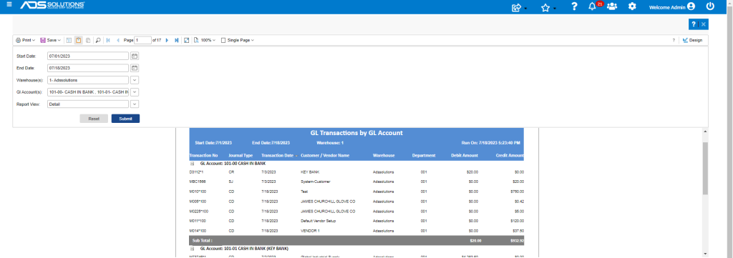The width and height of the screenshot is (733, 258).
Task: Close the report panel
Action: [703, 24]
